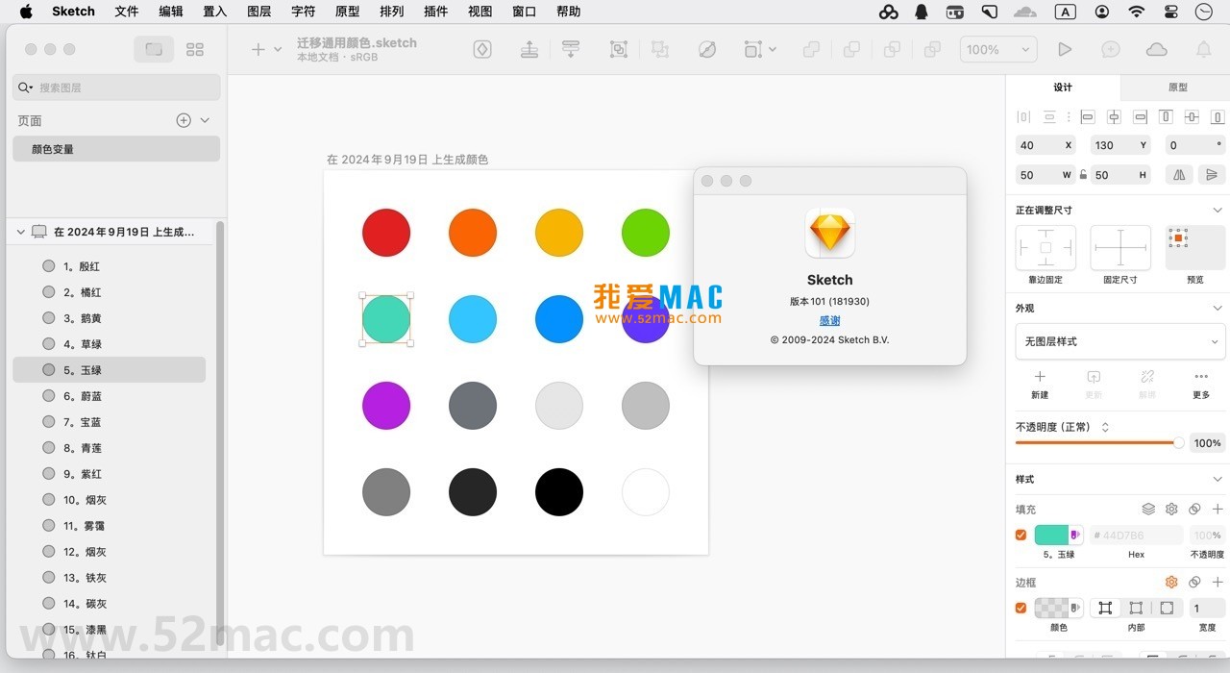Viewport: 1230px width, 673px height.
Task: Select the mask icon in the toolbar
Action: pyautogui.click(x=708, y=49)
